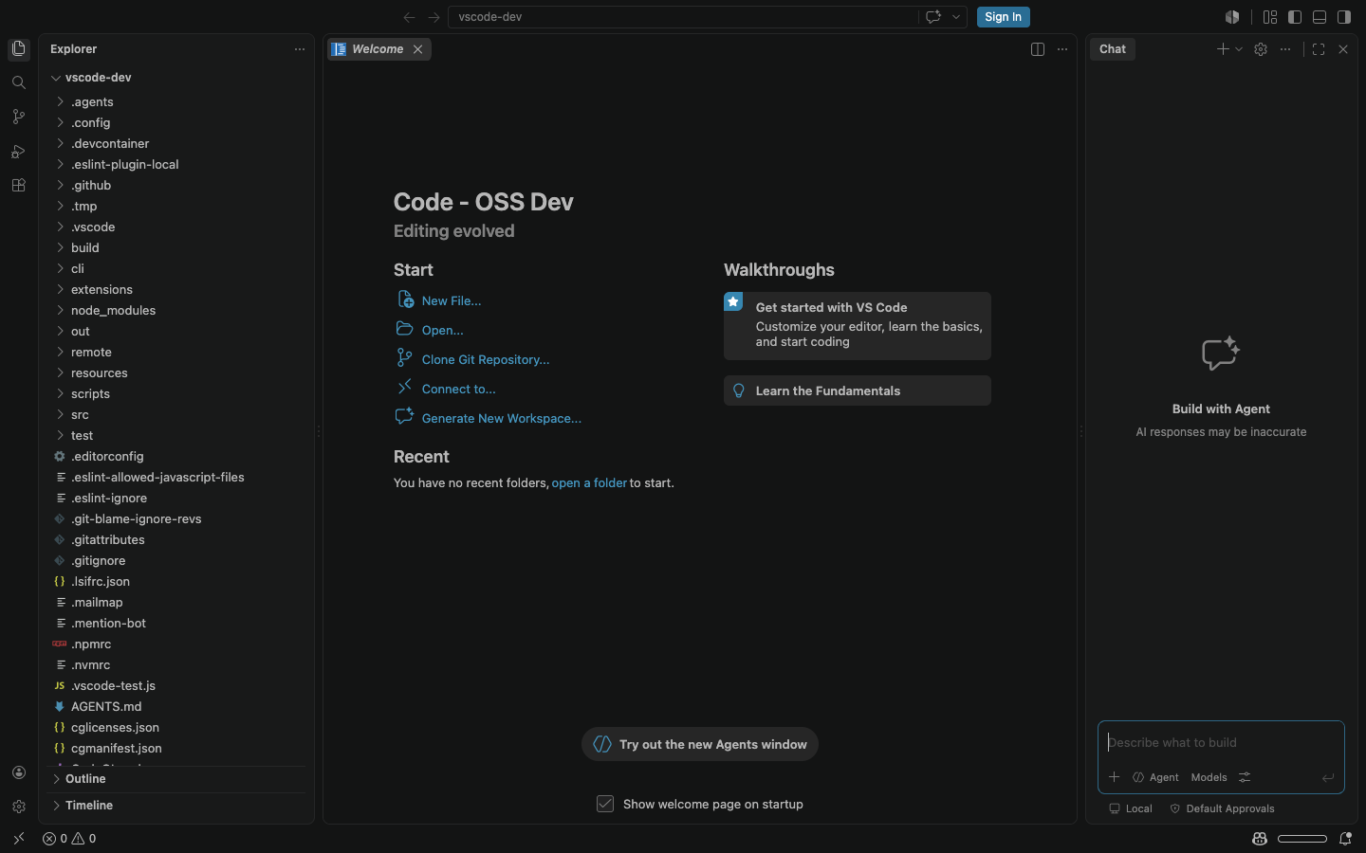Open Learn the Fundamentals walkthrough

click(x=858, y=390)
